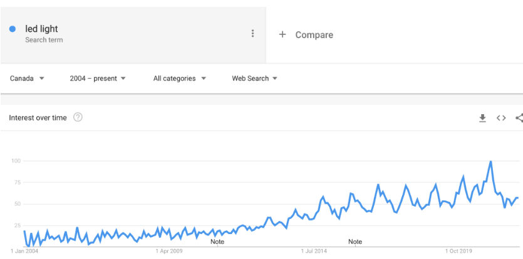Click the Search term subtitle label

pyautogui.click(x=44, y=40)
